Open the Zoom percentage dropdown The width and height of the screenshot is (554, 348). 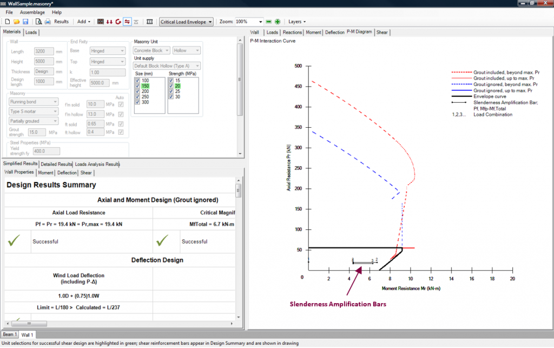tap(259, 22)
